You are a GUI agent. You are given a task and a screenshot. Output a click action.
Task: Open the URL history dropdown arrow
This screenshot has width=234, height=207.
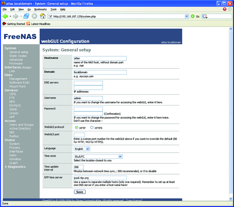click(187, 16)
